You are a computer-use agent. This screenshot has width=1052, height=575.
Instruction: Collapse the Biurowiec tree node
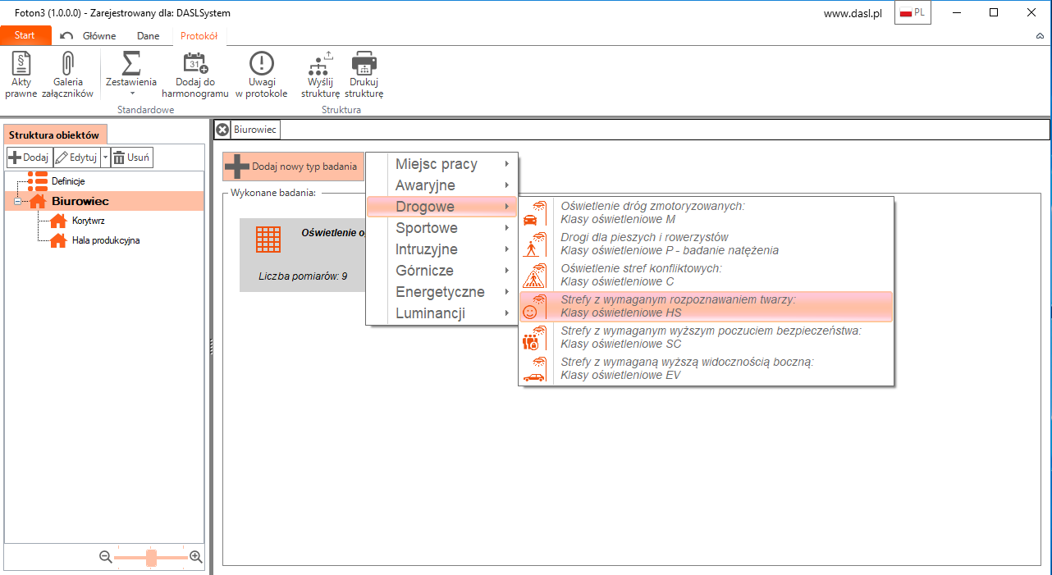click(x=16, y=202)
